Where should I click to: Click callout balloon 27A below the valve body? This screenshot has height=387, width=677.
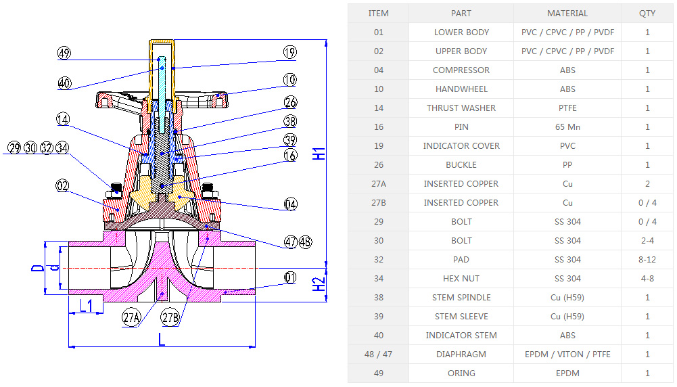point(131,317)
